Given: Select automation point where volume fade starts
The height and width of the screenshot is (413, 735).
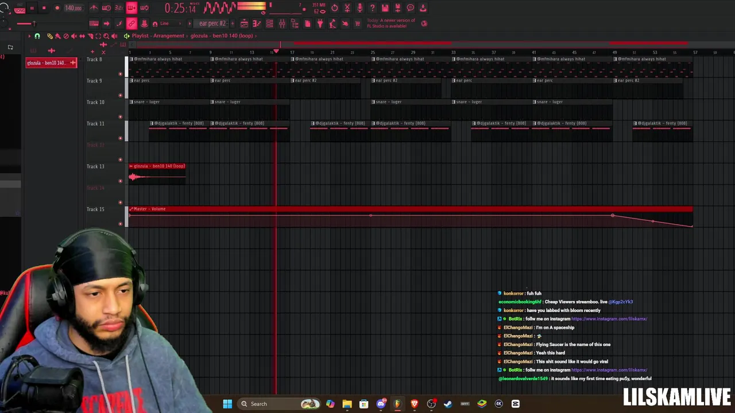Looking at the screenshot, I should coord(613,216).
